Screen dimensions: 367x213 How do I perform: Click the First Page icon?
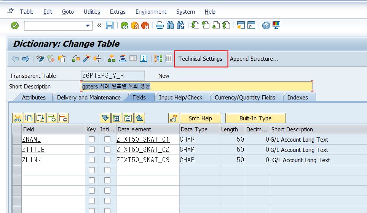(195, 25)
